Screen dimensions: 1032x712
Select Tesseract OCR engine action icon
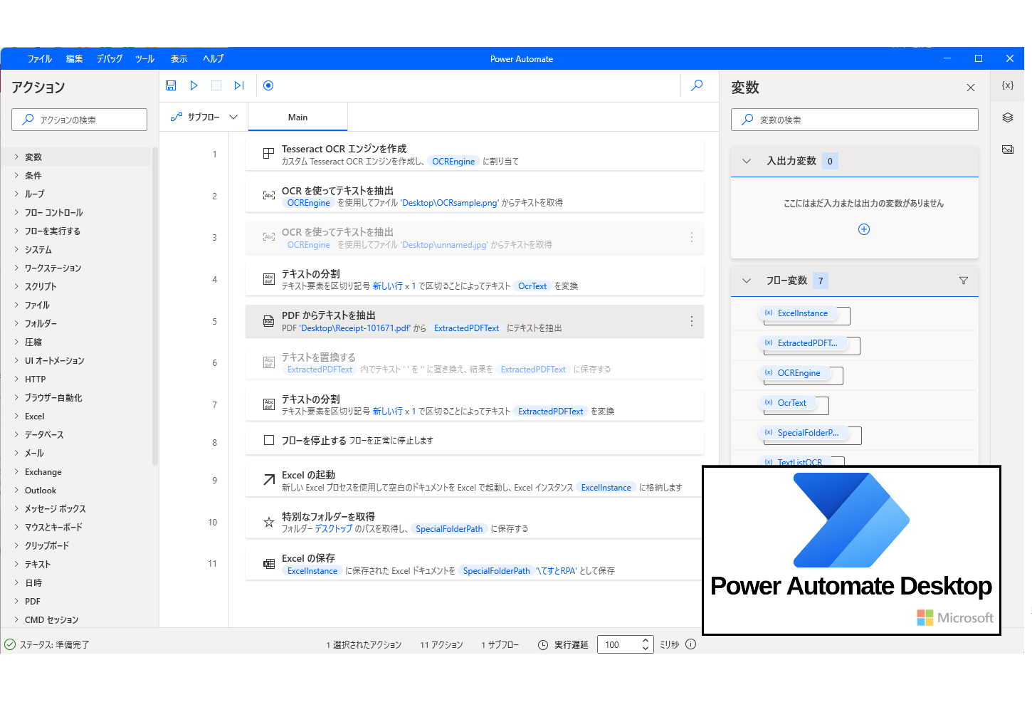269,154
